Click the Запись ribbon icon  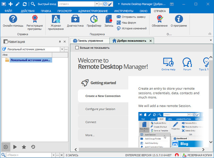pos(109,20)
